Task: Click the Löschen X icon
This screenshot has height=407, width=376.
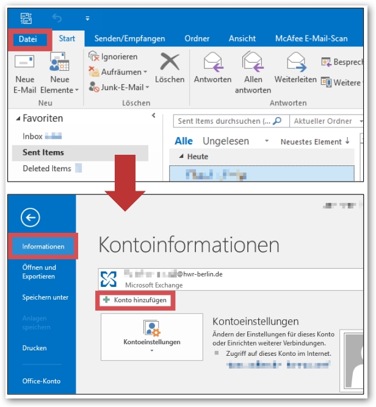Action: pos(170,62)
